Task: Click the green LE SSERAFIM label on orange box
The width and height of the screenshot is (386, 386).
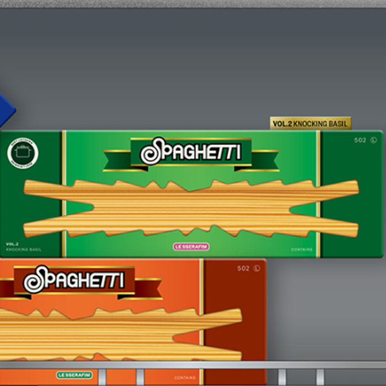Action: point(74,375)
